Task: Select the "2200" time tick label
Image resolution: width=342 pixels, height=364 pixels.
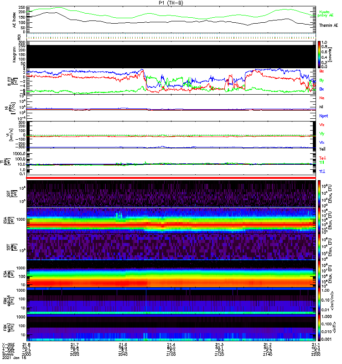Action: tap(316, 354)
